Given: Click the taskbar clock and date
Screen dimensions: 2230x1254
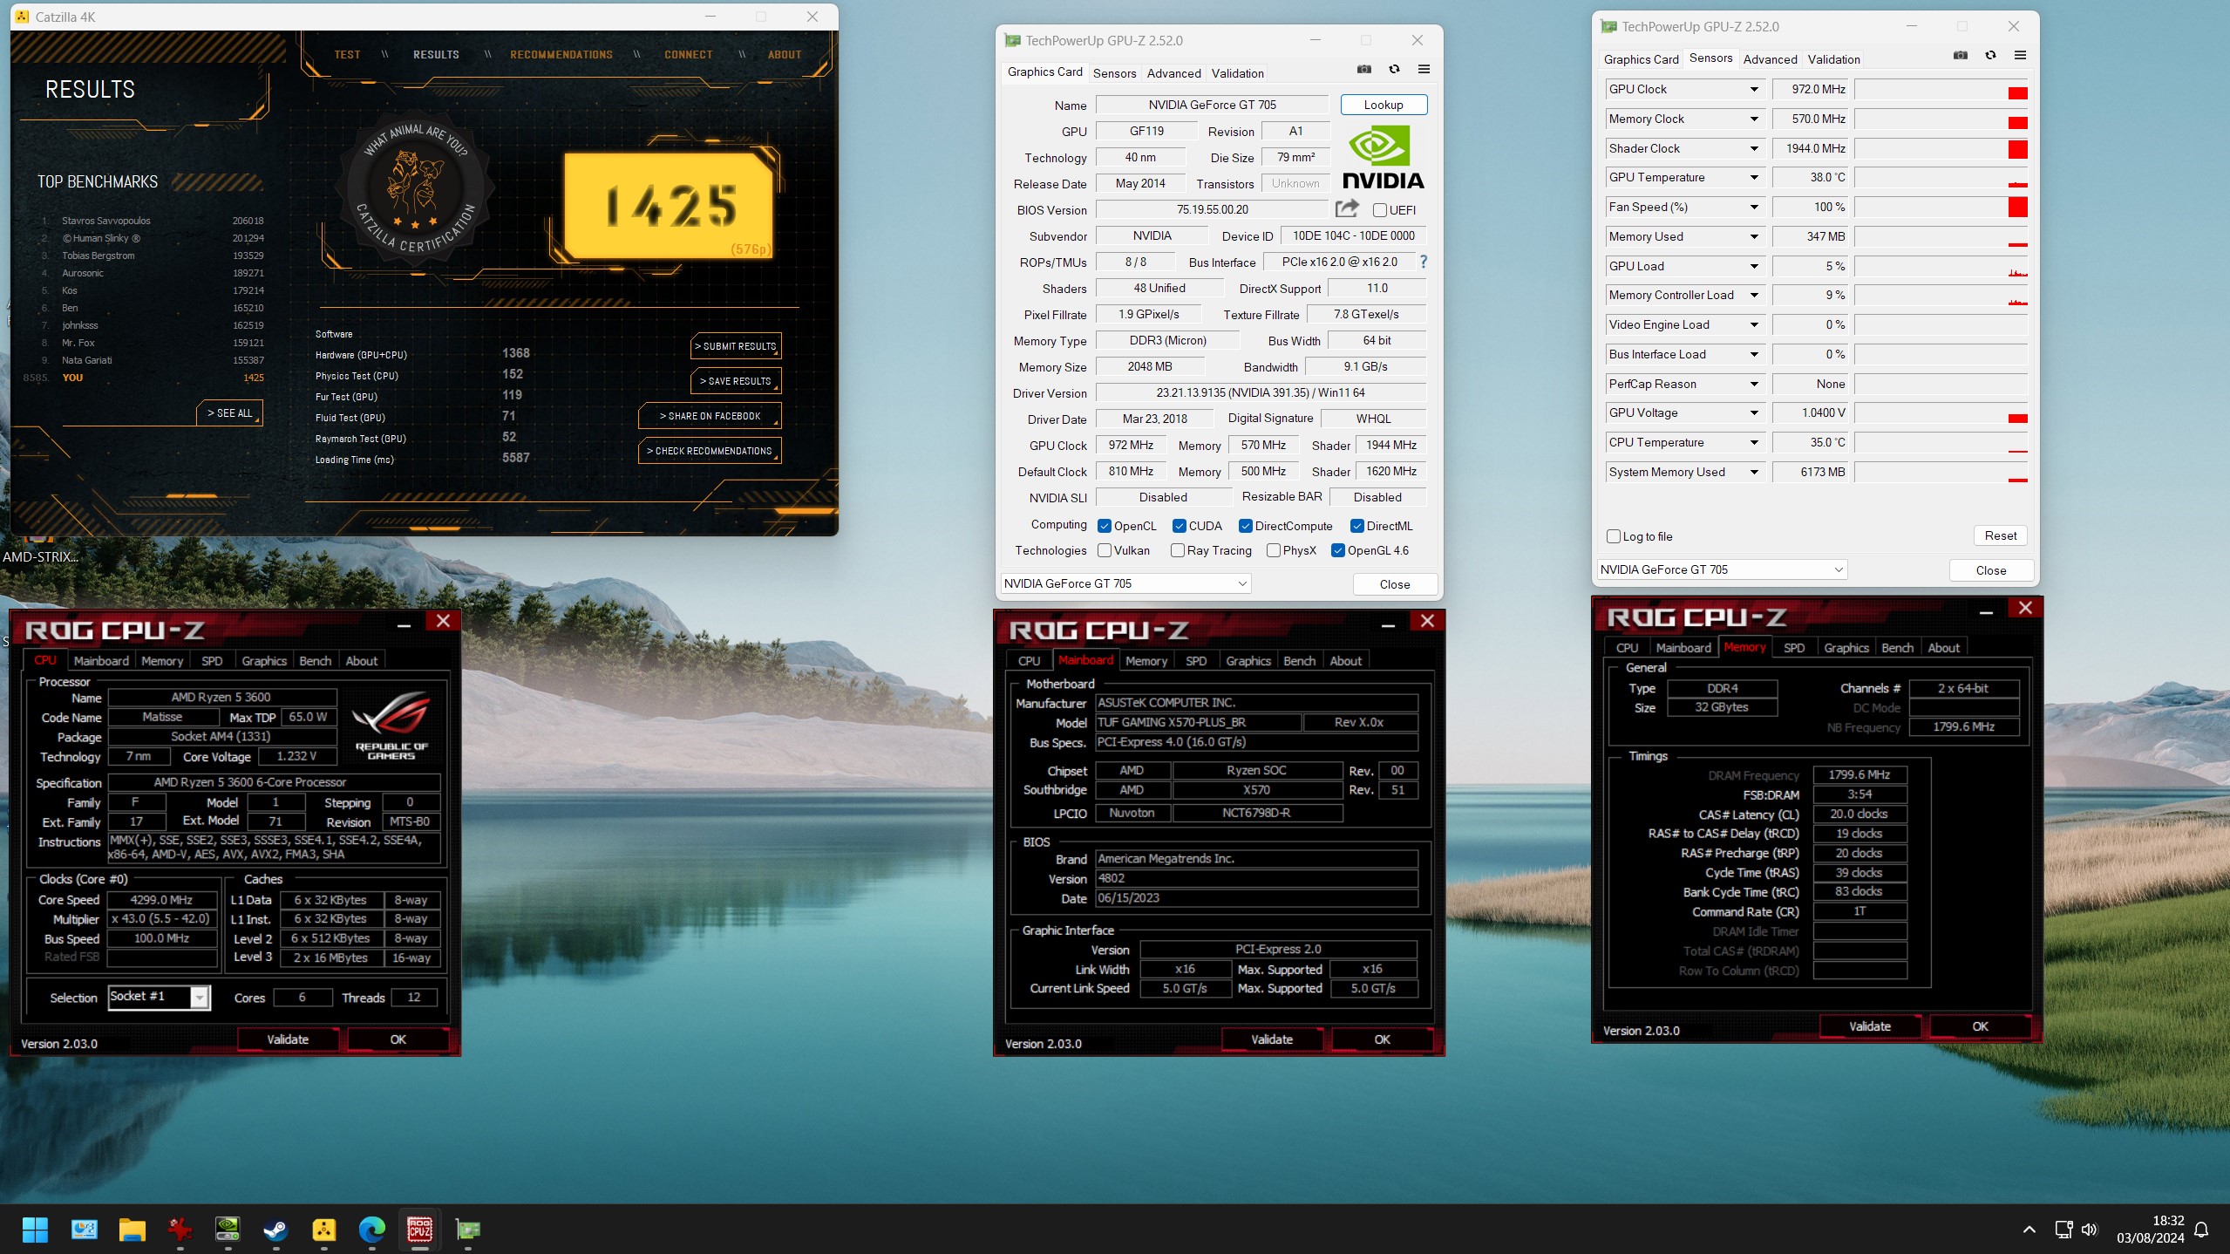Looking at the screenshot, I should pyautogui.click(x=2150, y=1230).
